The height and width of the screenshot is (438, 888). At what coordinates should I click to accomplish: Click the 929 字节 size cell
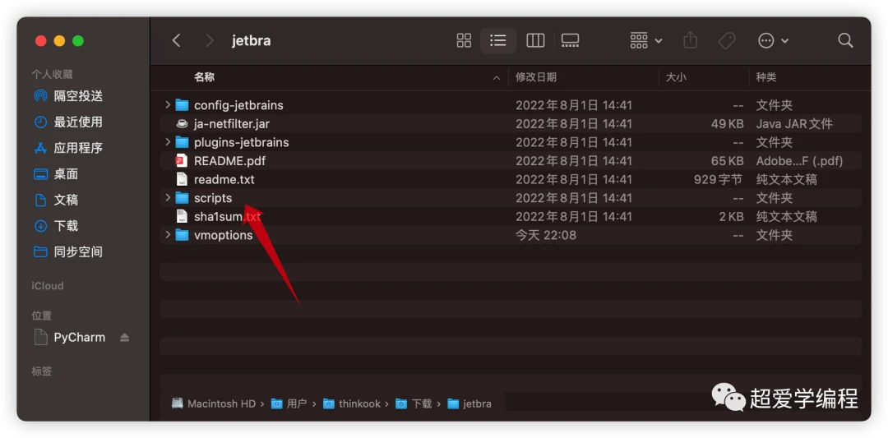click(x=718, y=179)
